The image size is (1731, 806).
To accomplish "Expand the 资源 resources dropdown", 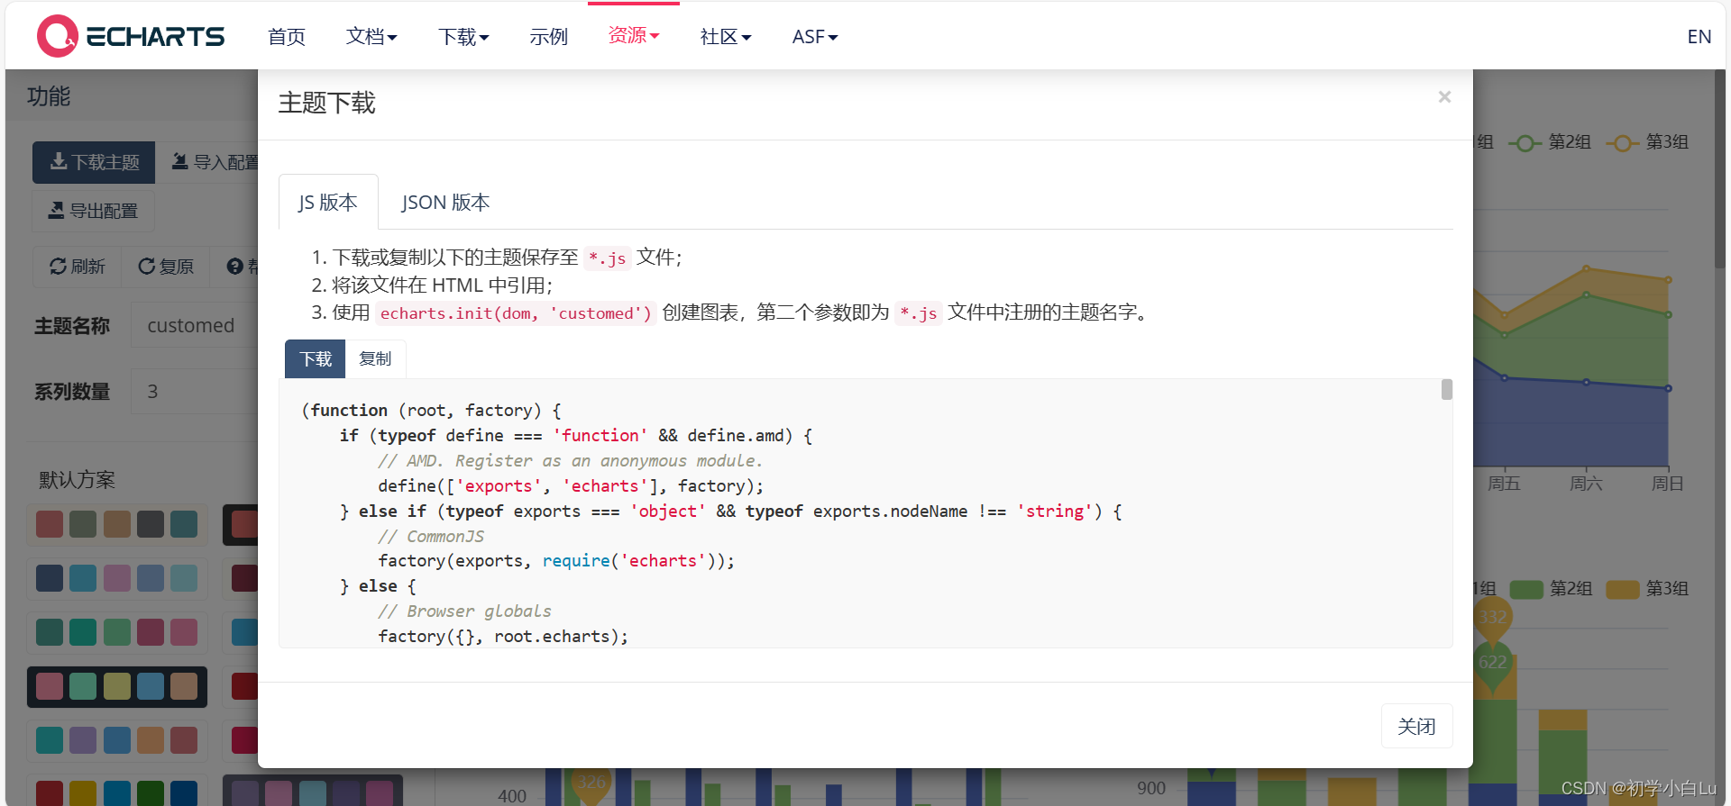I will coord(634,35).
